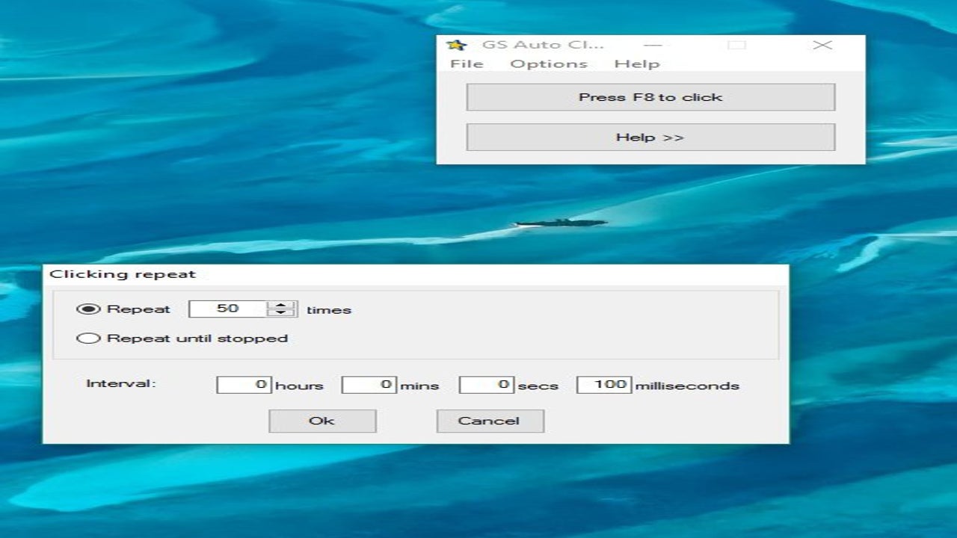The image size is (957, 538).
Task: Open the Options menu
Action: [x=550, y=64]
